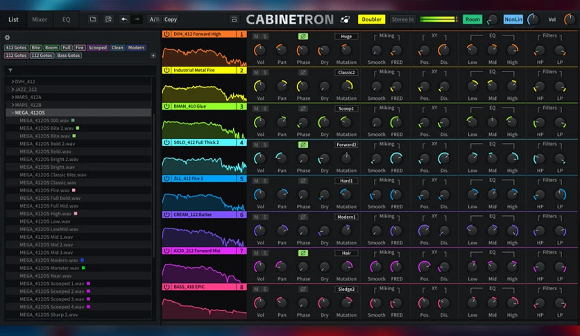Click the NonLin button
The image size is (580, 336).
pyautogui.click(x=513, y=19)
